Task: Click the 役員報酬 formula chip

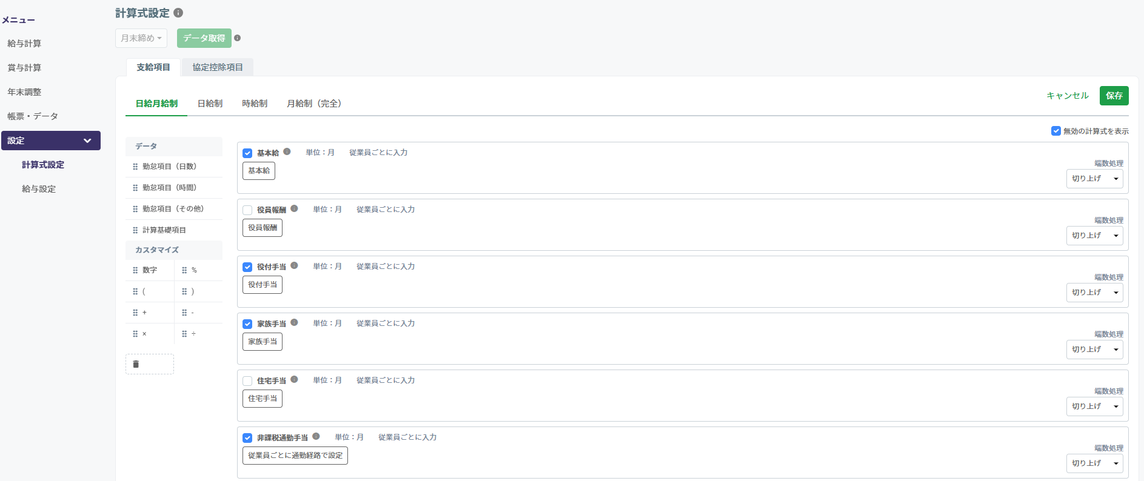Action: (263, 228)
